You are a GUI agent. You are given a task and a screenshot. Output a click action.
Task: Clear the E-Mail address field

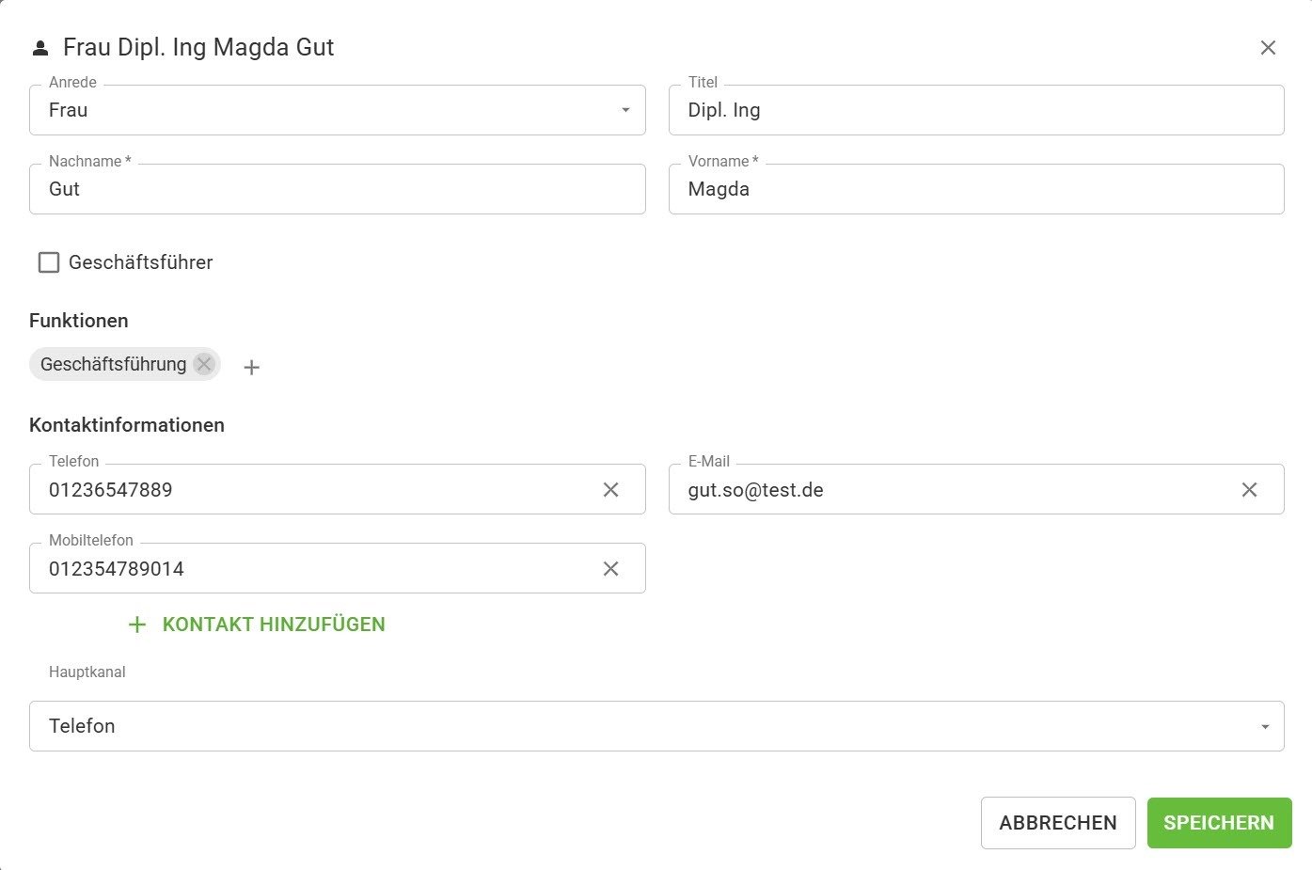pos(1249,489)
